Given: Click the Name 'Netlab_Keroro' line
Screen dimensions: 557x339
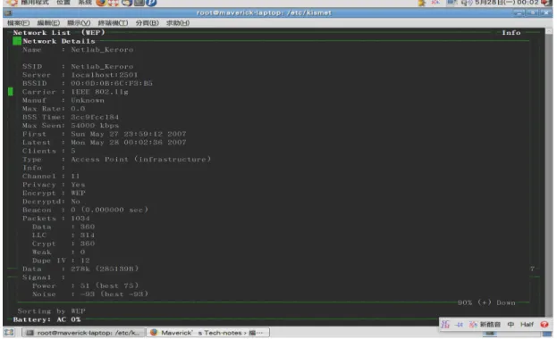Looking at the screenshot, I should coord(78,50).
